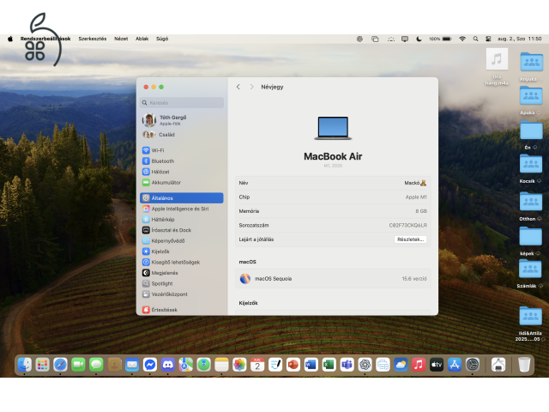549x412 pixels.
Task: Click the date and time in menu bar
Action: (520, 39)
